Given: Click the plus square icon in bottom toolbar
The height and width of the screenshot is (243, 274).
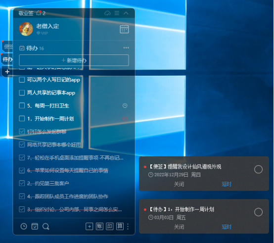Looking at the screenshot, I should pos(90,227).
